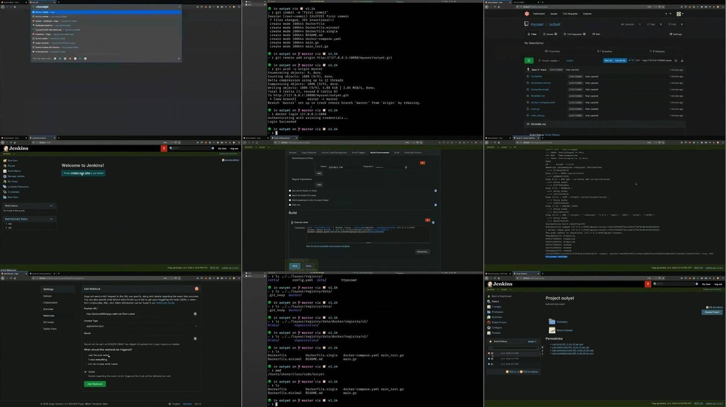The width and height of the screenshot is (726, 407).
Task: Toggle the Active checkbox on Add Webhook page
Action: (85, 372)
